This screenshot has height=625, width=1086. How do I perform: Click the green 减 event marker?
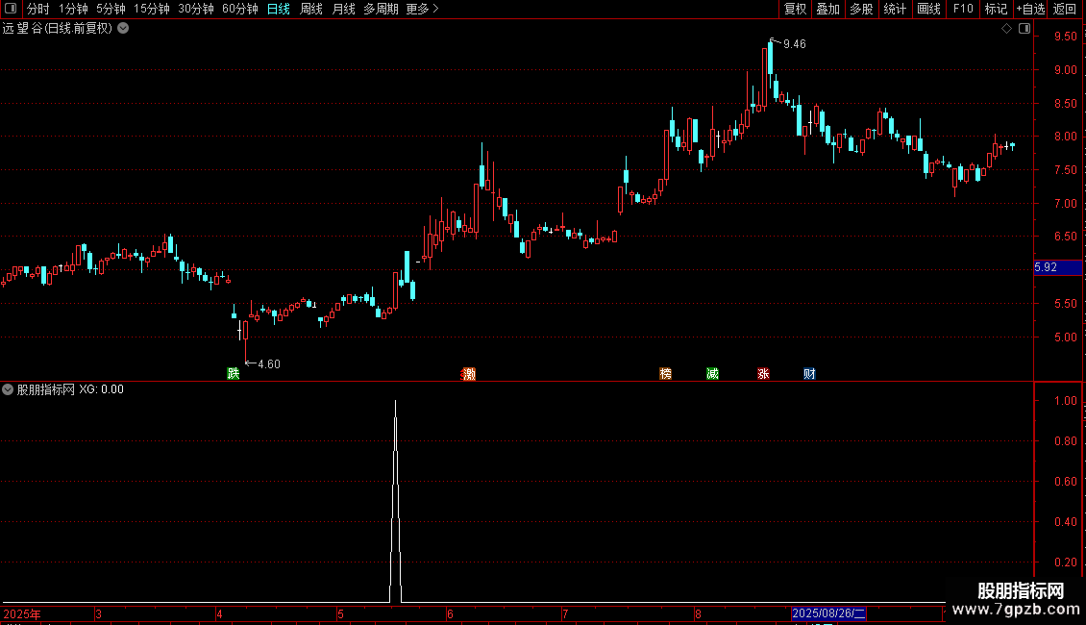point(712,374)
